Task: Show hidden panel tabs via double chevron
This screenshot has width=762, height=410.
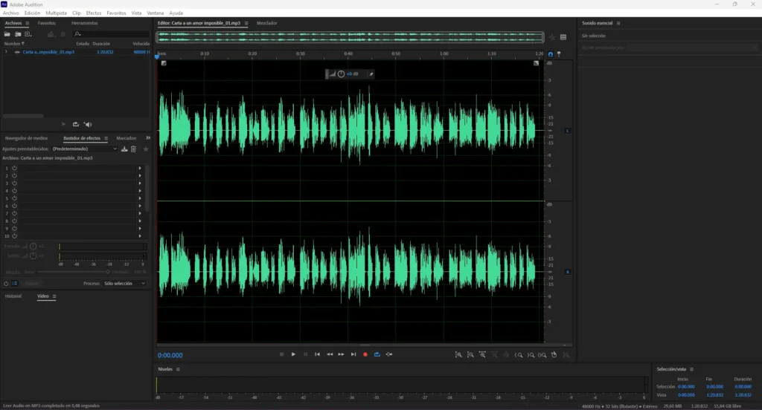Action: [148, 138]
